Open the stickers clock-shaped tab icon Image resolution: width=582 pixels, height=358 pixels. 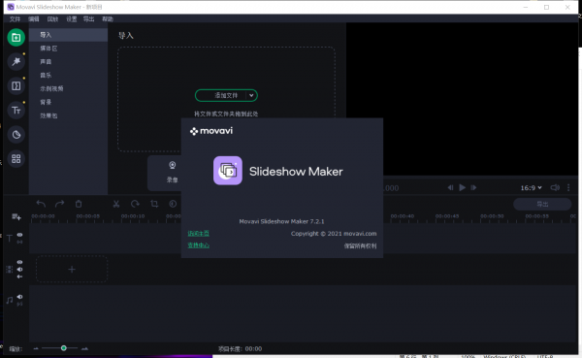16,135
